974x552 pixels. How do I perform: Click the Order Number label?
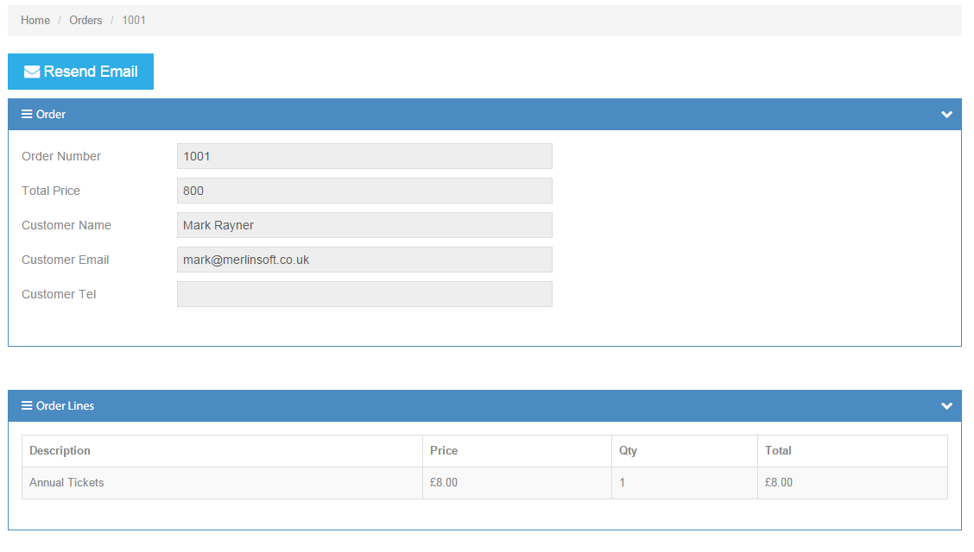[60, 156]
